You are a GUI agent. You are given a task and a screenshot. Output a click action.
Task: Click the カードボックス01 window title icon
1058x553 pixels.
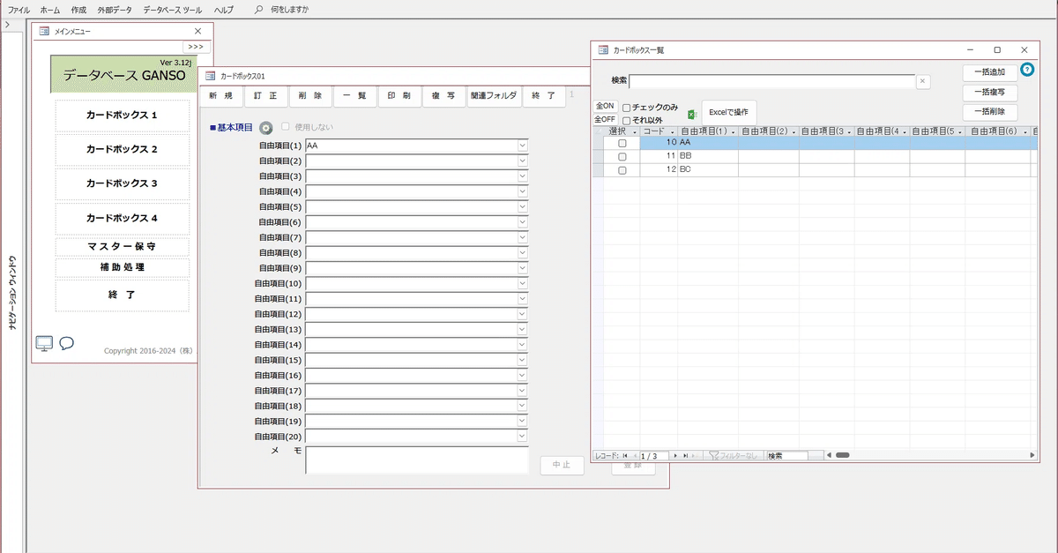click(210, 77)
